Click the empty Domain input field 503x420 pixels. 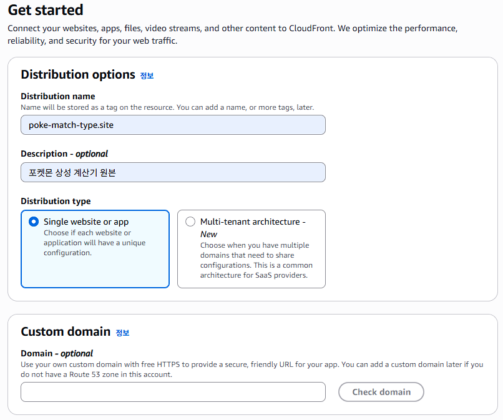point(173,392)
